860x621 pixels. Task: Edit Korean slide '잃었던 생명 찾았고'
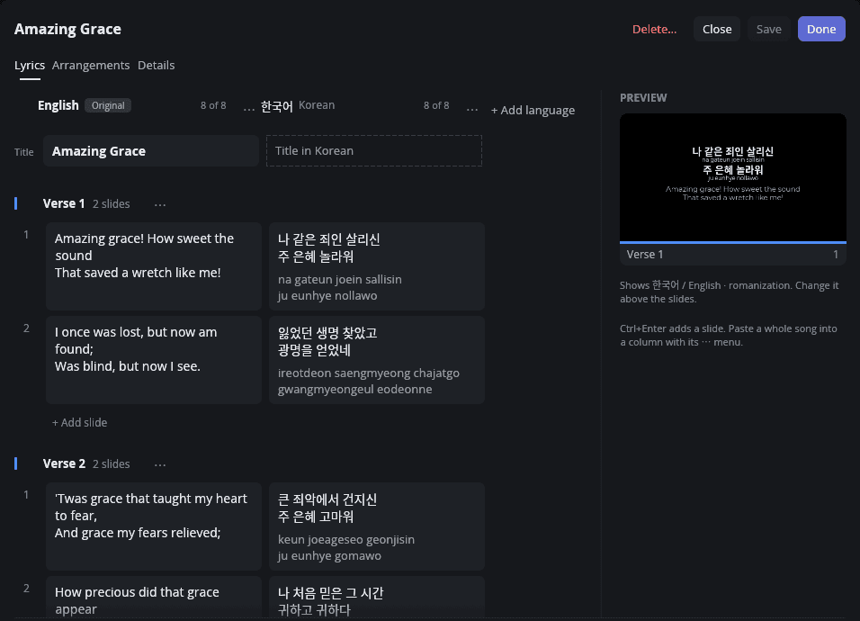click(x=377, y=360)
